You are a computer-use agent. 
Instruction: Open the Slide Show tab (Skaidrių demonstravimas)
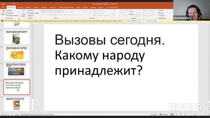(x=66, y=7)
